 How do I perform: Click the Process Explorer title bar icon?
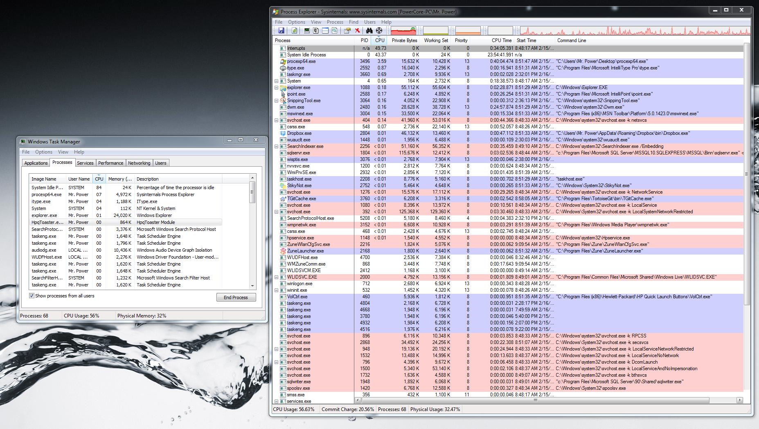click(276, 12)
